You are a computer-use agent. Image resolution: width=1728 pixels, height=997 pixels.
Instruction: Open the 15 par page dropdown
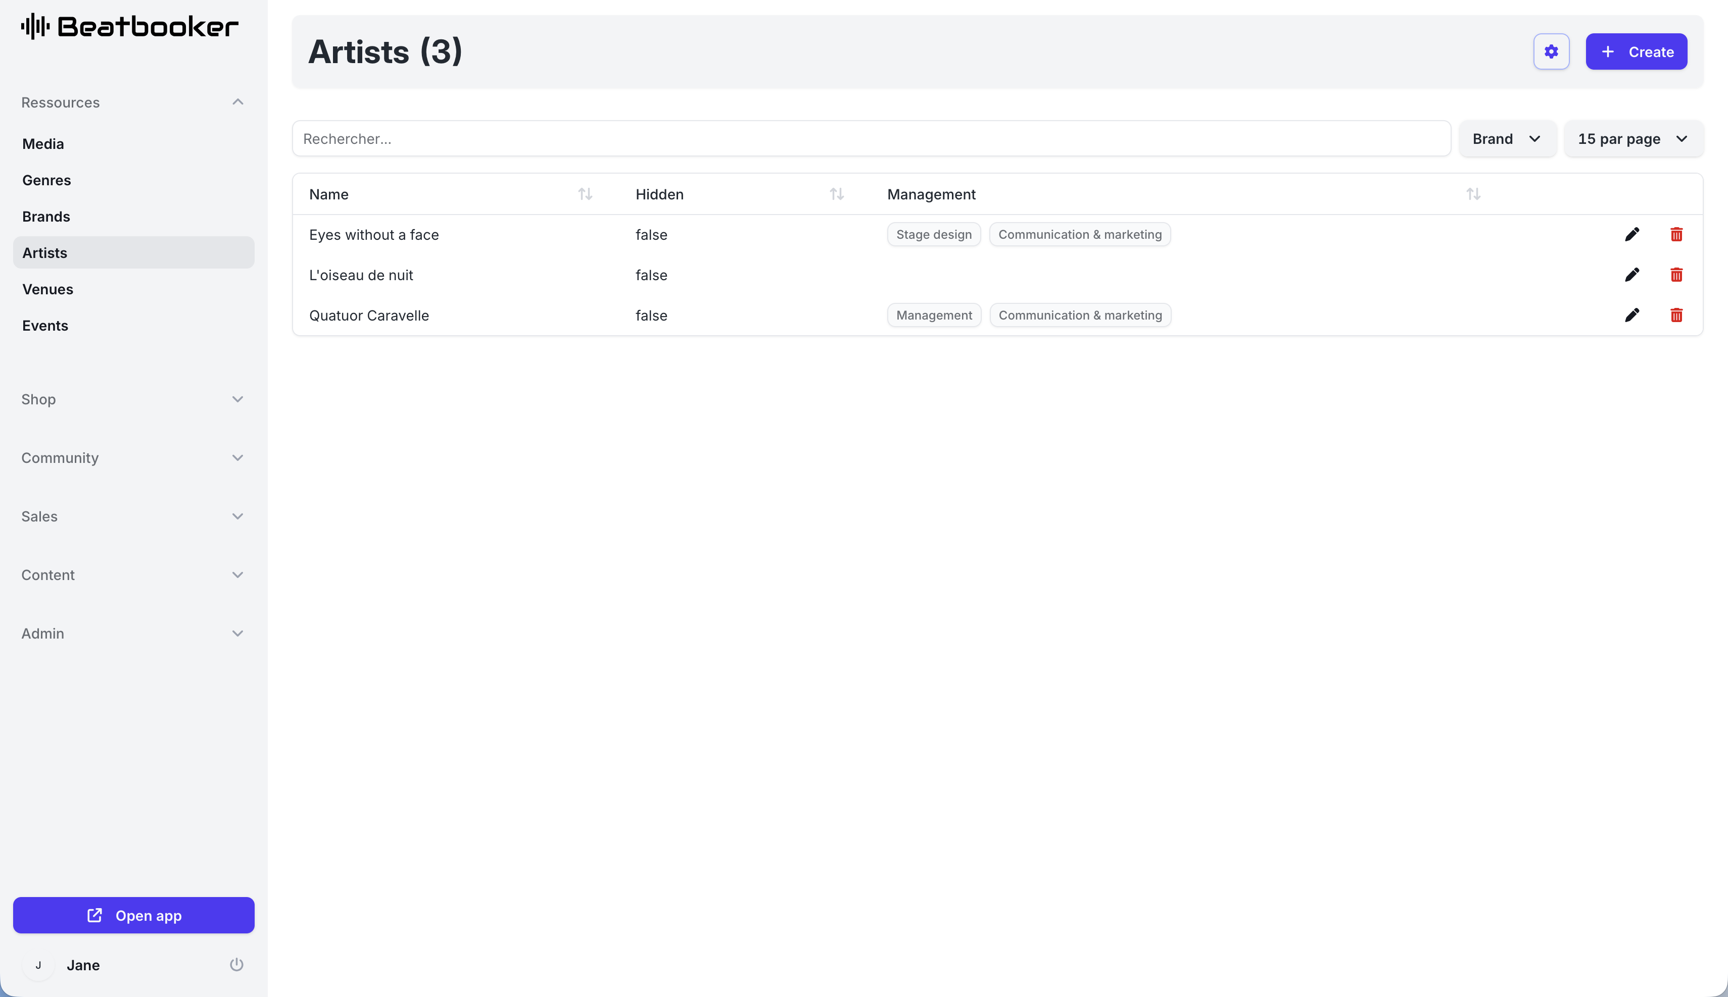pos(1633,139)
